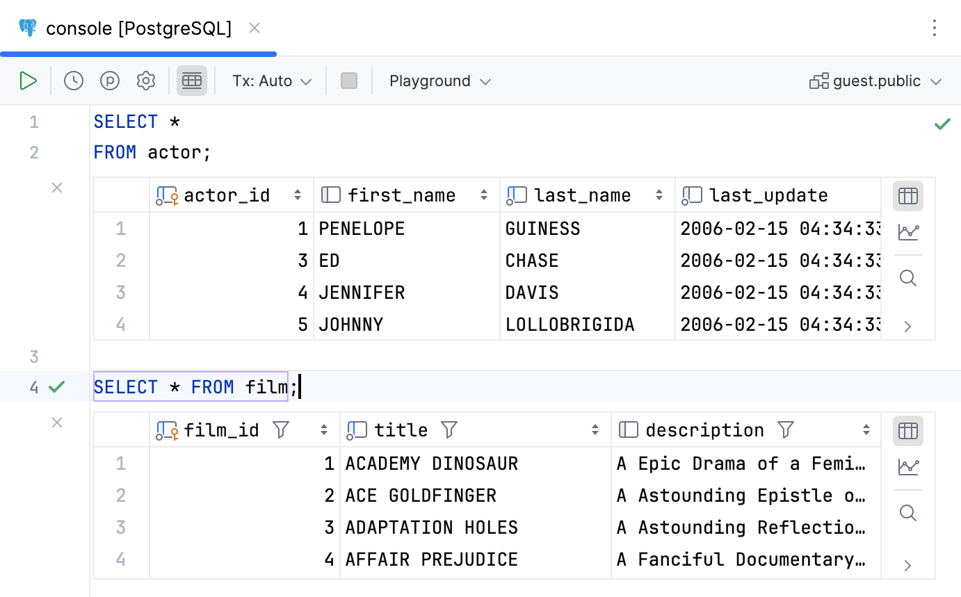The width and height of the screenshot is (961, 597).
Task: Open search in the actor result grid
Action: 908,278
